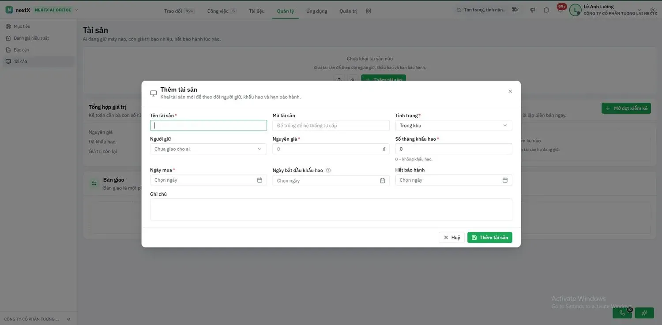
Task: Open Đánh giá hiệu suất in sidebar
Action: pos(38,38)
